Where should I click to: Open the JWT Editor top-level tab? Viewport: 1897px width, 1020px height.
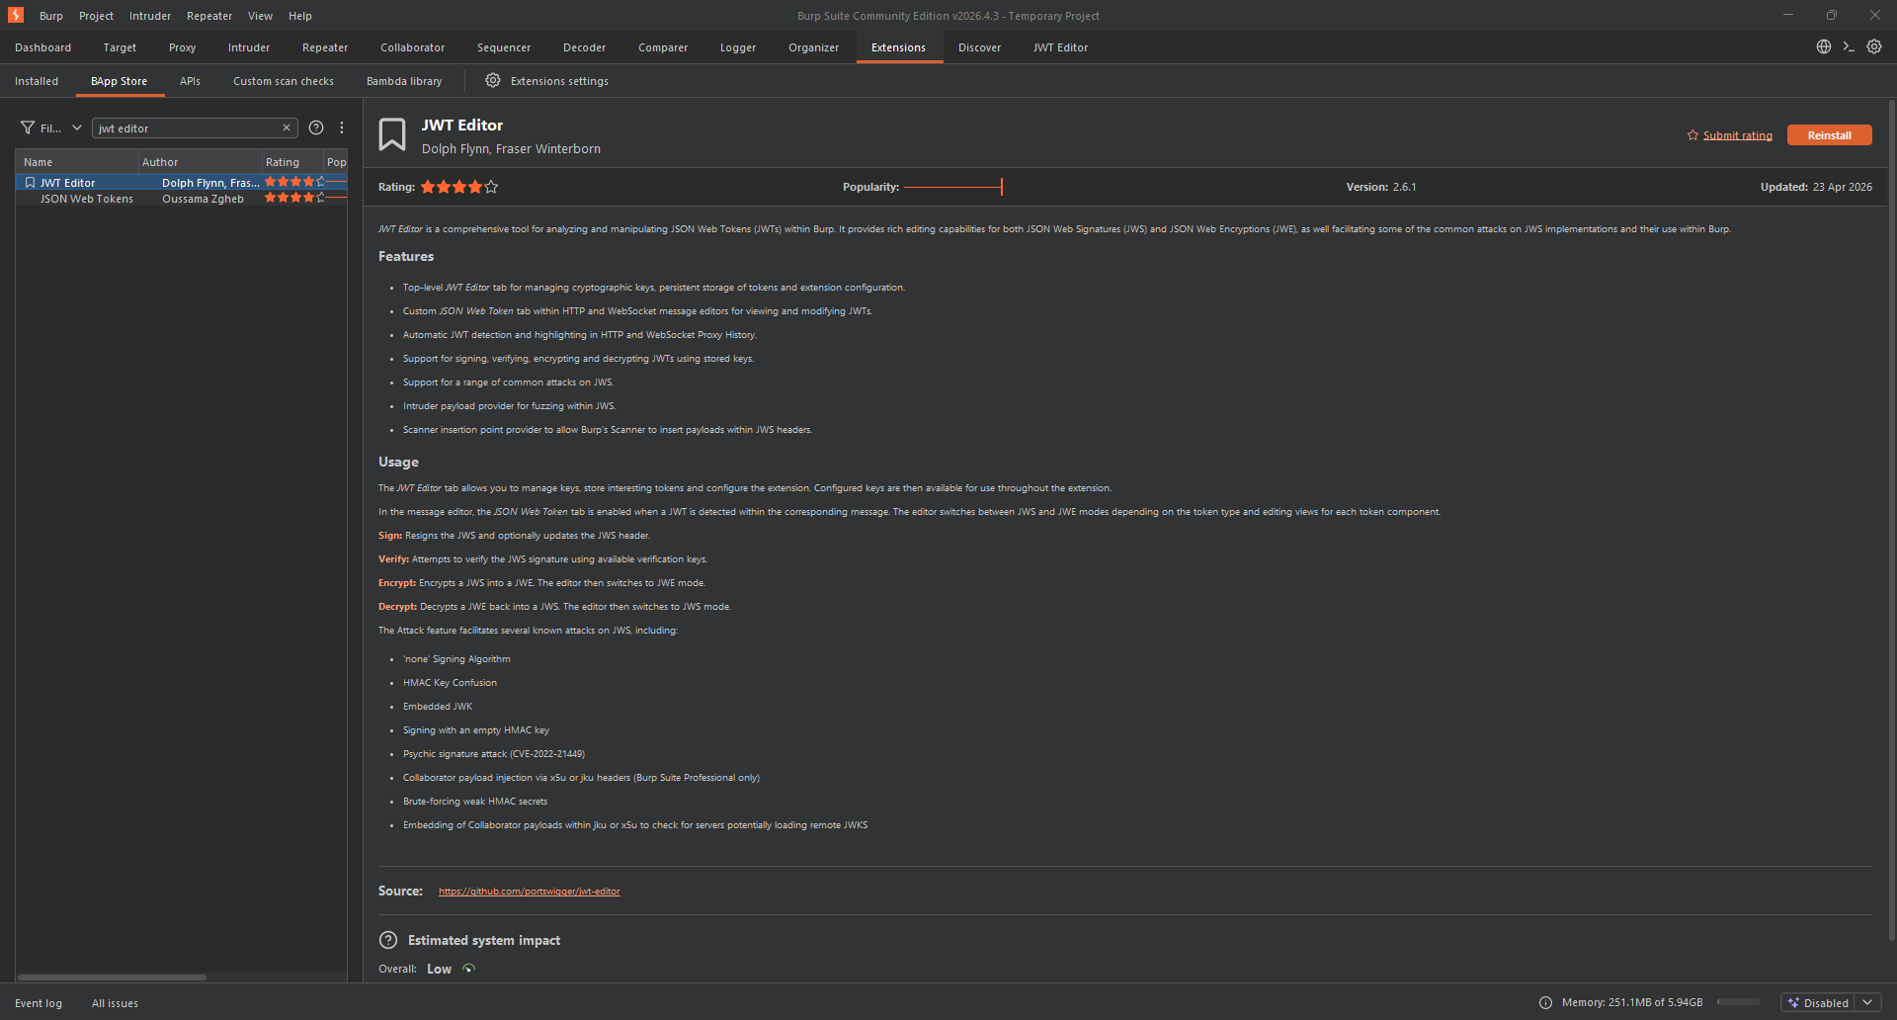pyautogui.click(x=1061, y=47)
